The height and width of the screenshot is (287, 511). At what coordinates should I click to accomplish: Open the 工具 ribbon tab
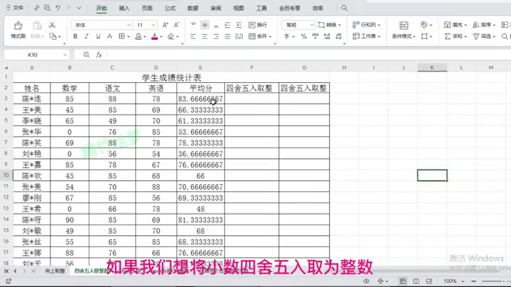point(261,8)
